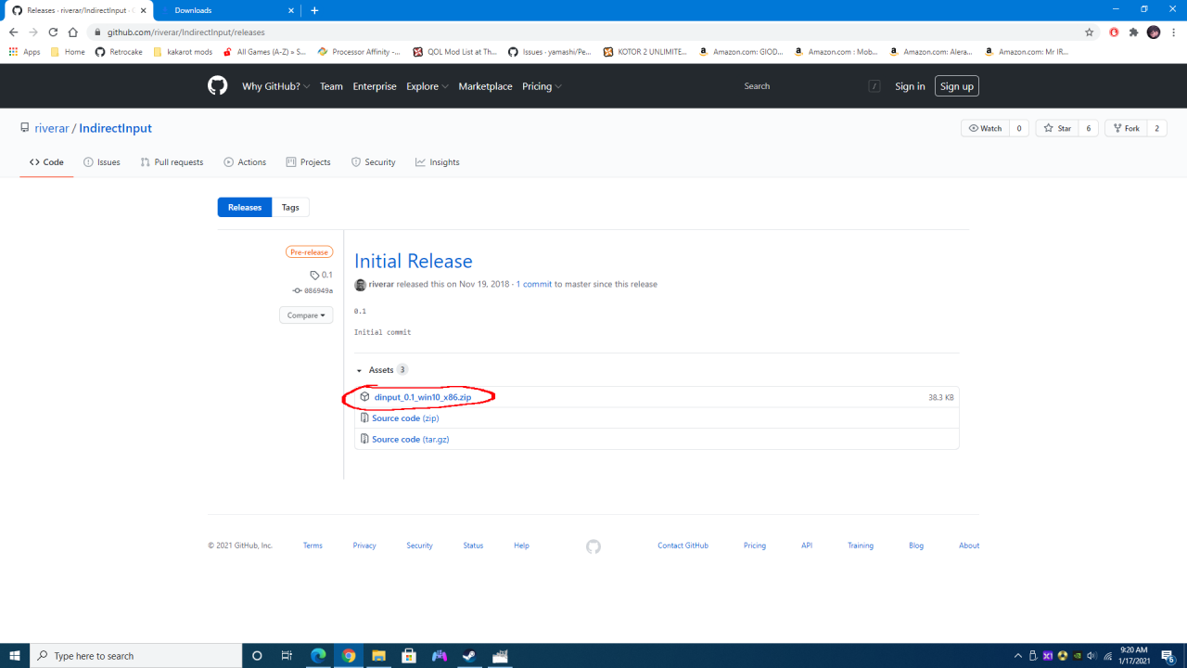Open the Compare dropdown
The image size is (1187, 668).
tap(306, 315)
